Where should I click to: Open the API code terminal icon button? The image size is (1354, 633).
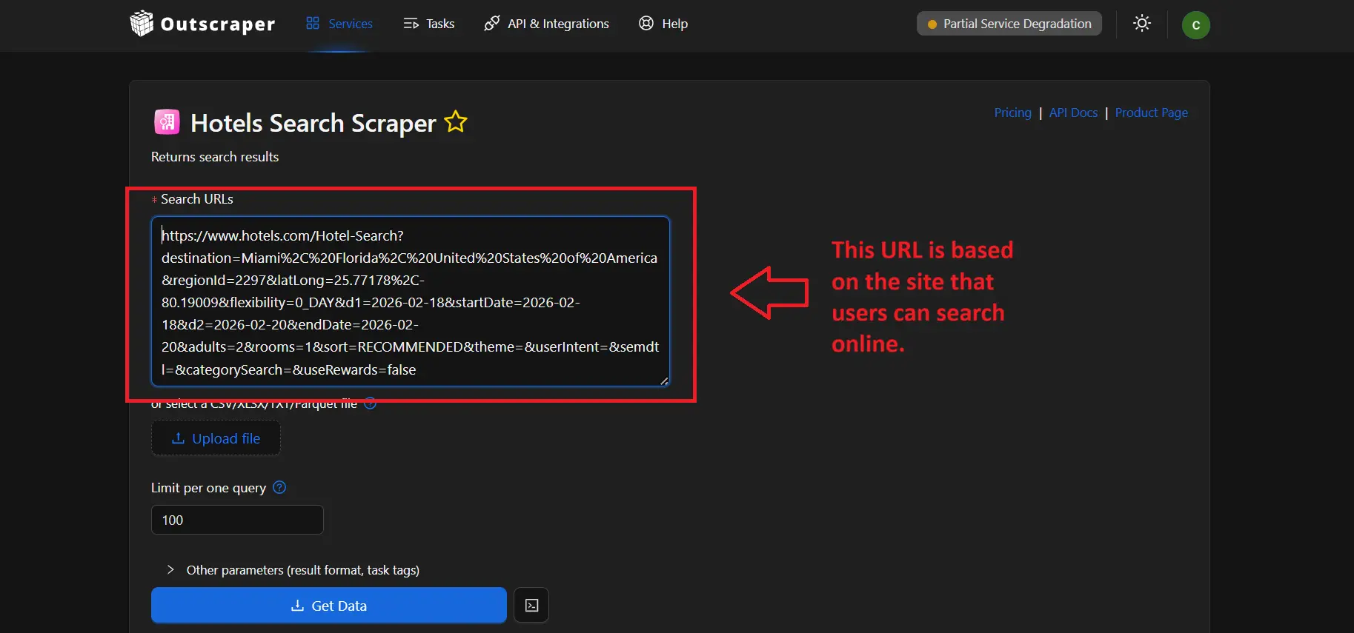pyautogui.click(x=531, y=606)
